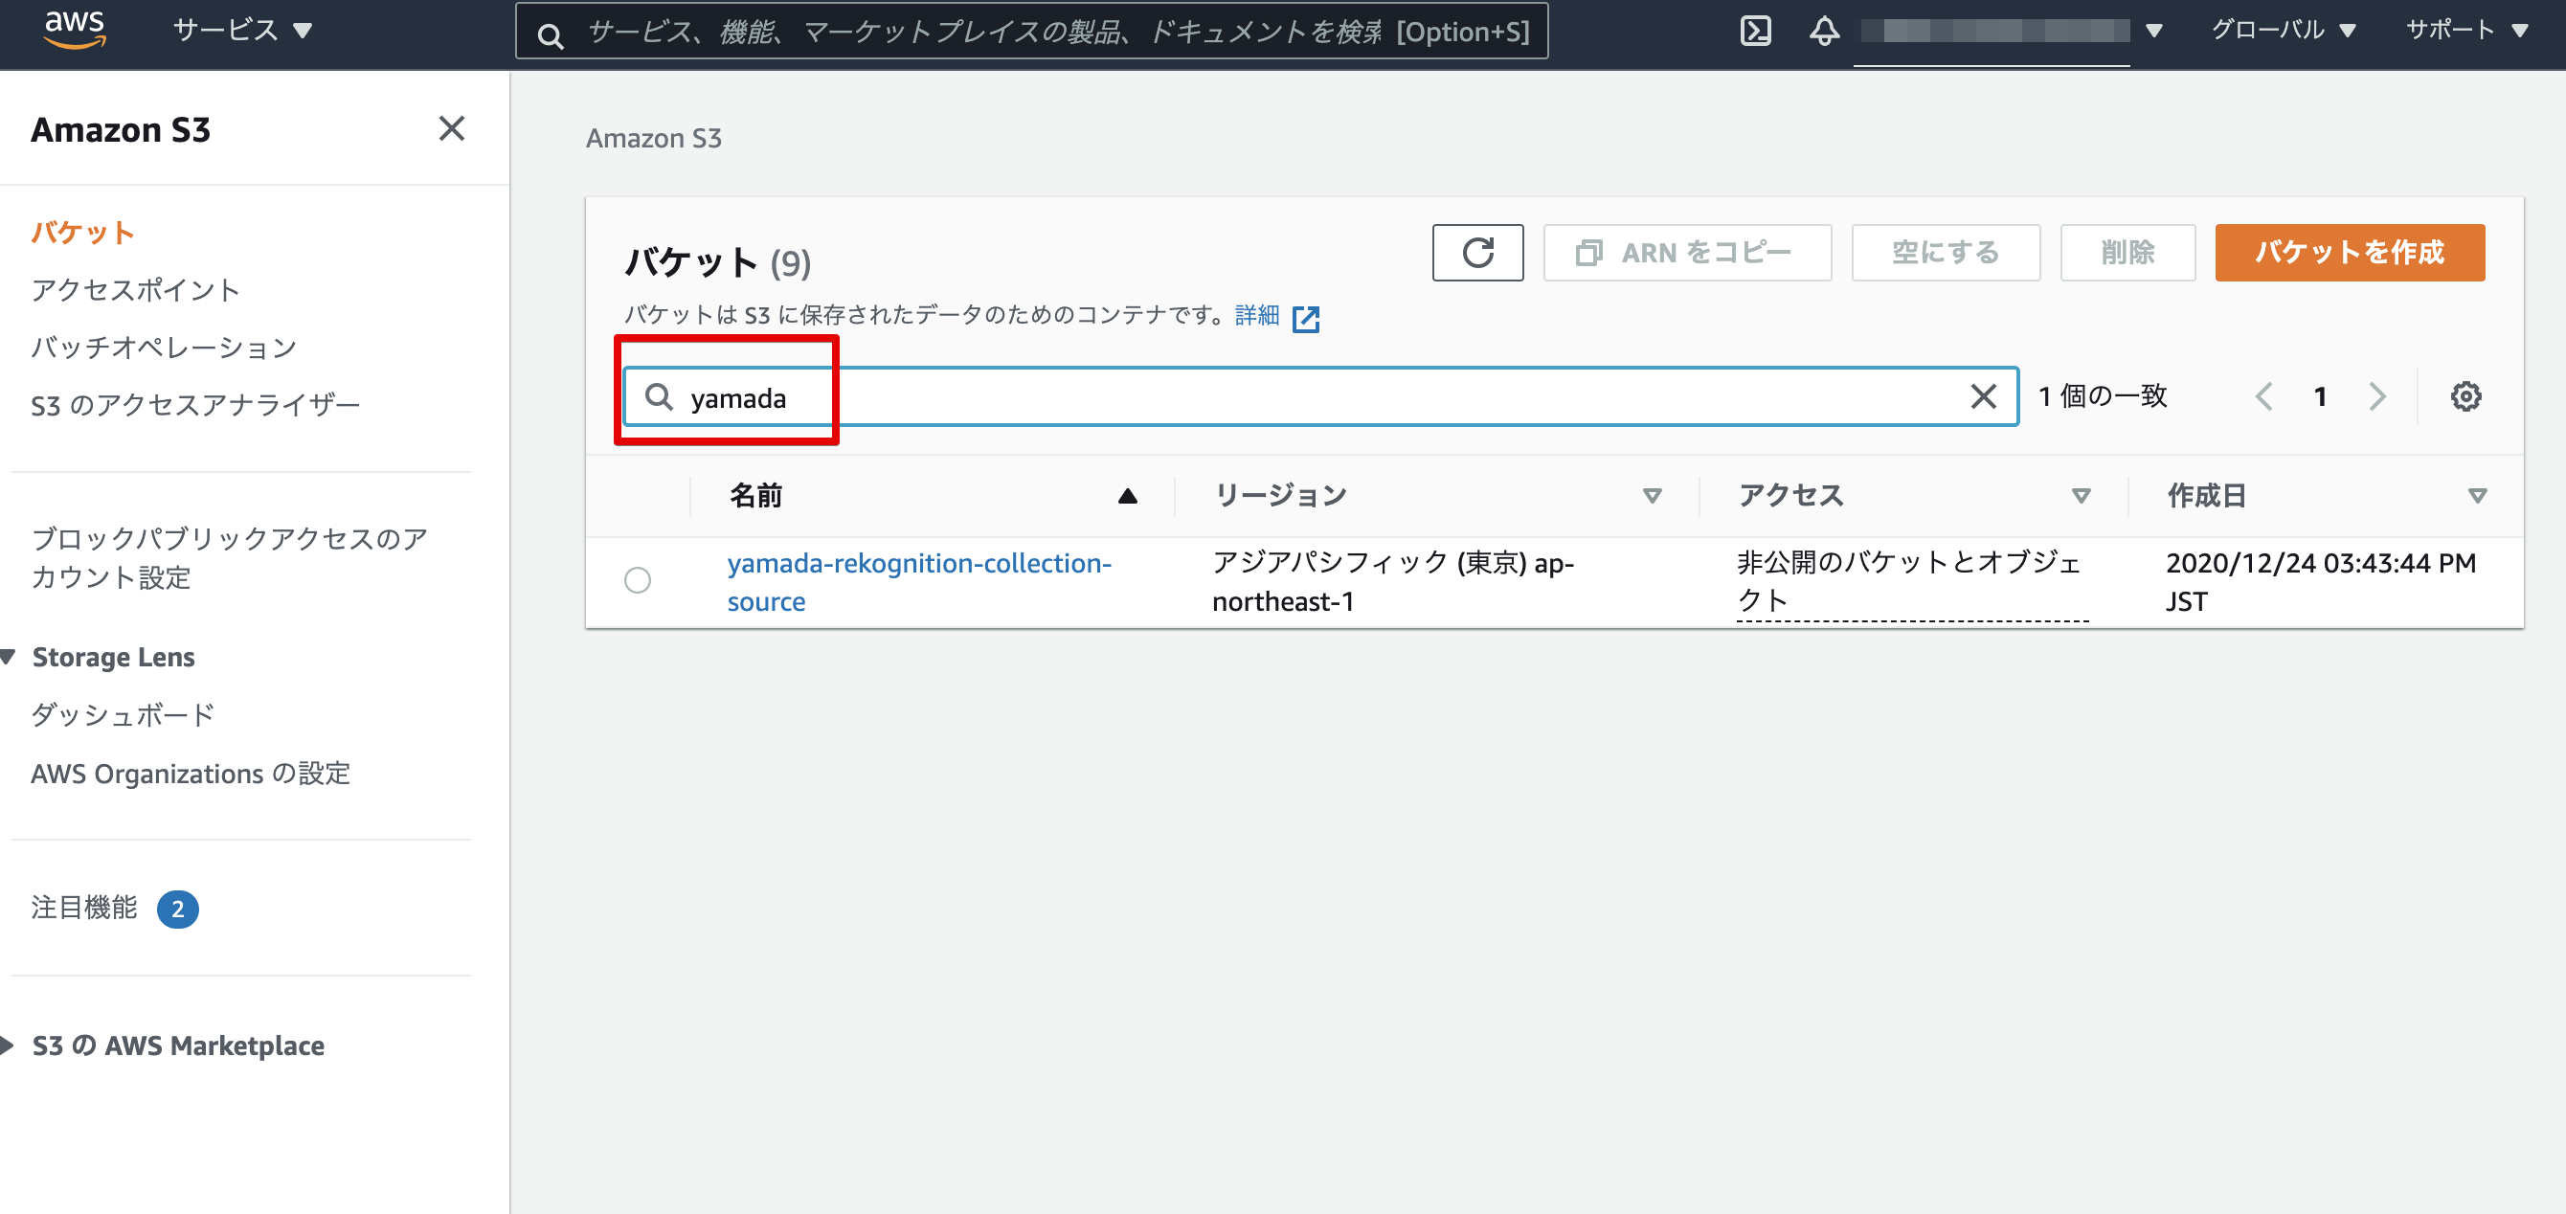Go to next page of buckets
This screenshot has width=2566, height=1214.
[2377, 396]
